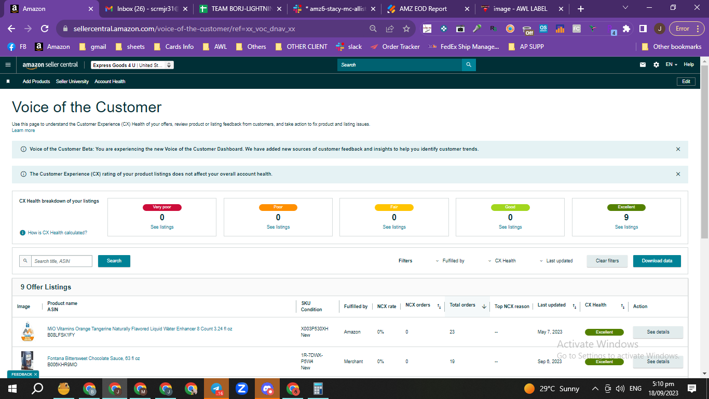Image resolution: width=709 pixels, height=399 pixels.
Task: Open the Fontana Bittersweet Chocolate Sauce product link
Action: 93,358
